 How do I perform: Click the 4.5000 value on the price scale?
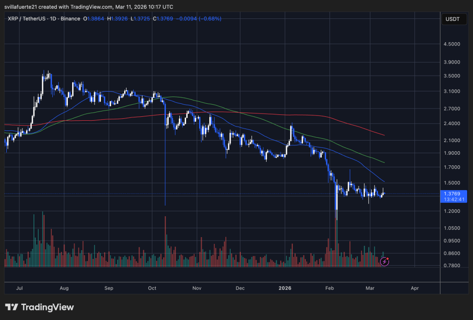pos(452,44)
